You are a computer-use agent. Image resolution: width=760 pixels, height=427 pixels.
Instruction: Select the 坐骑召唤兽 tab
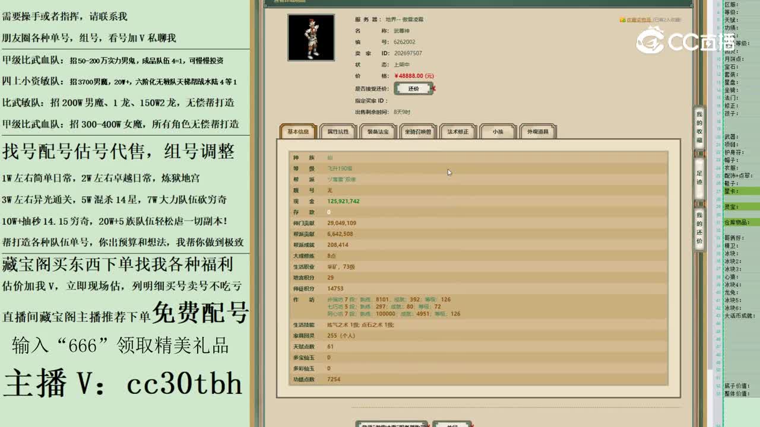pos(418,132)
